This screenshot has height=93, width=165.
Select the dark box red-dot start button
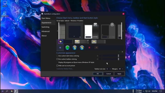click(96, 48)
